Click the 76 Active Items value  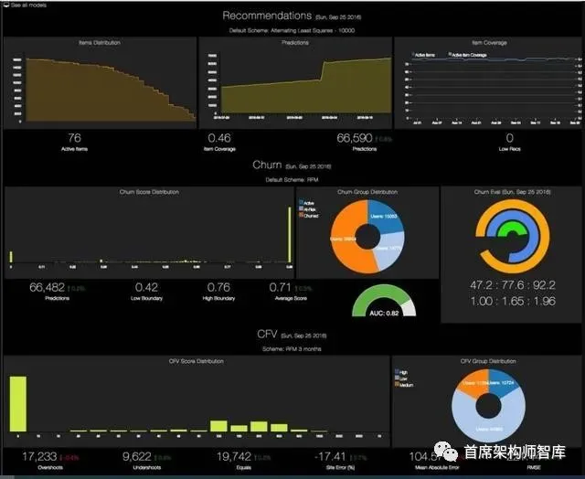(x=74, y=138)
